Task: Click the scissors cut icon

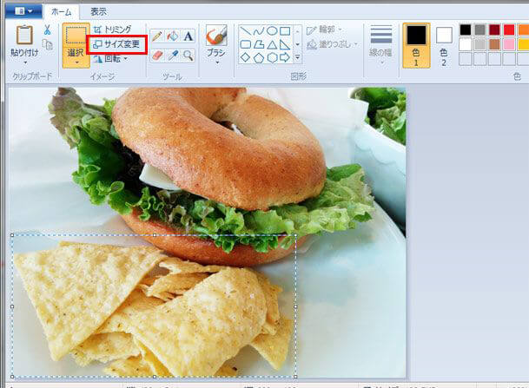Action: [x=47, y=30]
